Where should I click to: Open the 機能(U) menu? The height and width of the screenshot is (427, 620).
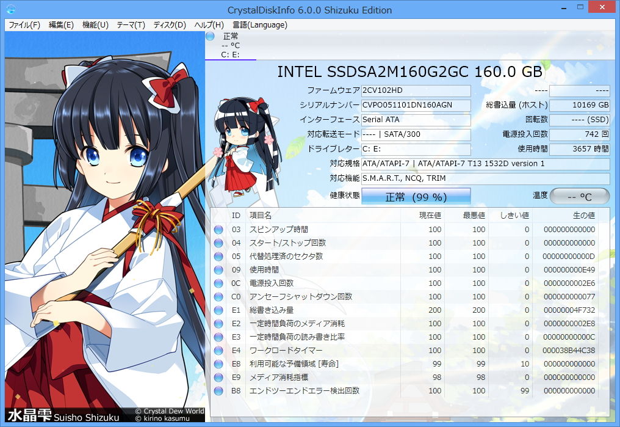[x=95, y=25]
